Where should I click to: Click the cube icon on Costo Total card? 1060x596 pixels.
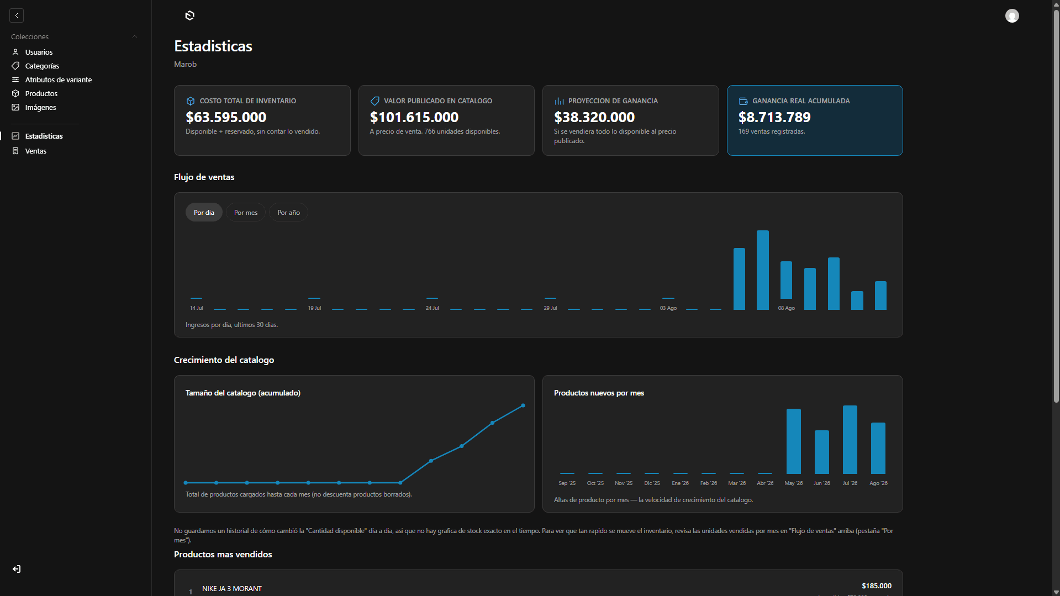click(x=191, y=101)
